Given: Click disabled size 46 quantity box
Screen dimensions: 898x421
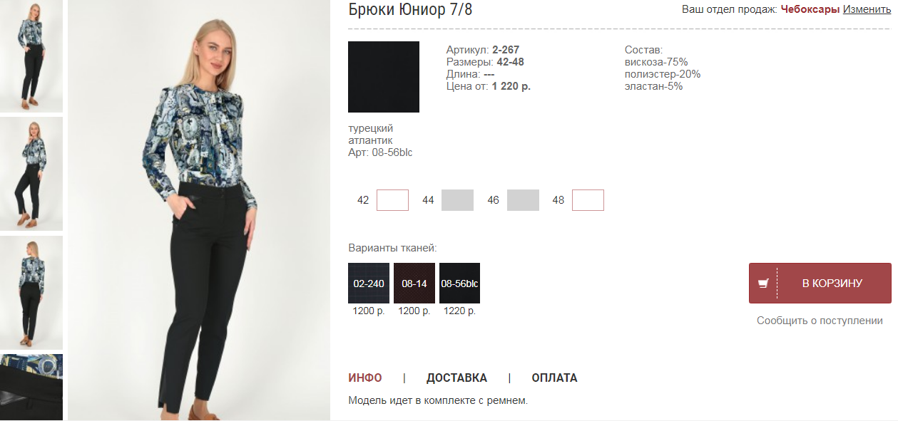Looking at the screenshot, I should click(x=523, y=200).
